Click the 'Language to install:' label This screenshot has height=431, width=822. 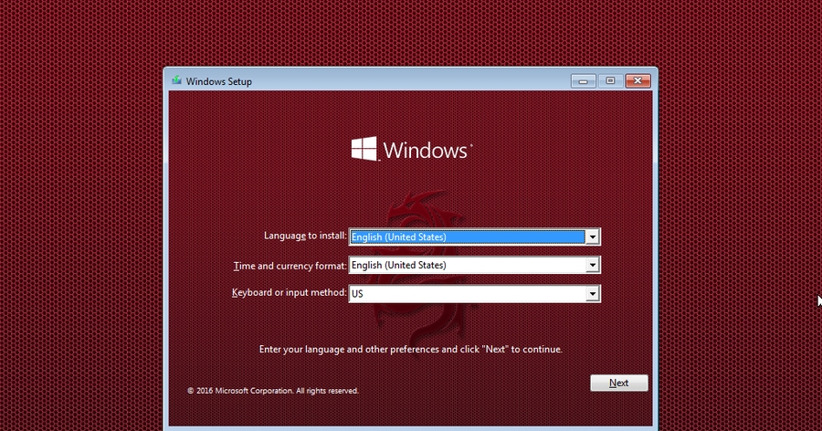click(x=305, y=236)
